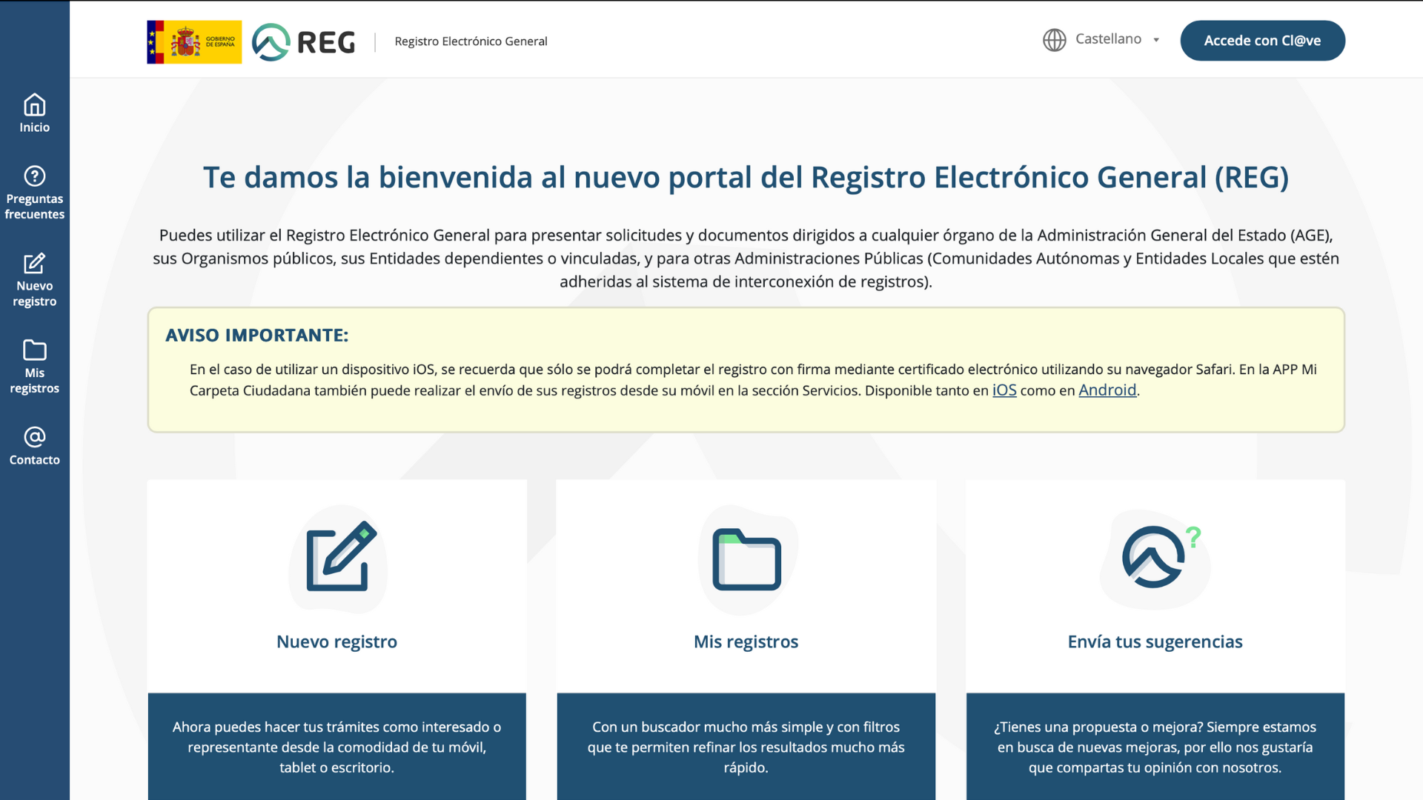
Task: Click the large folder icon in Mis registros card
Action: [746, 560]
